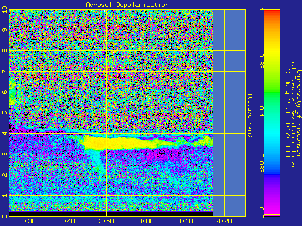
Task: Click the 3:50 time axis label
Action: pyautogui.click(x=107, y=221)
